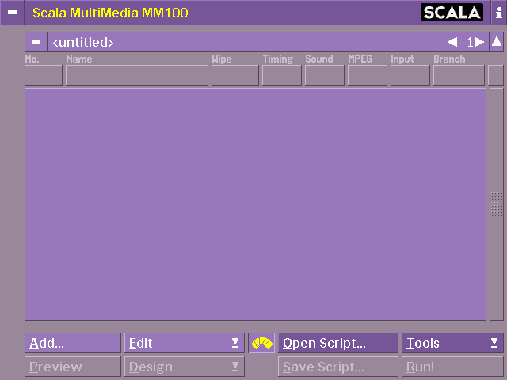
Task: Click the Save Script... button
Action: 337,367
